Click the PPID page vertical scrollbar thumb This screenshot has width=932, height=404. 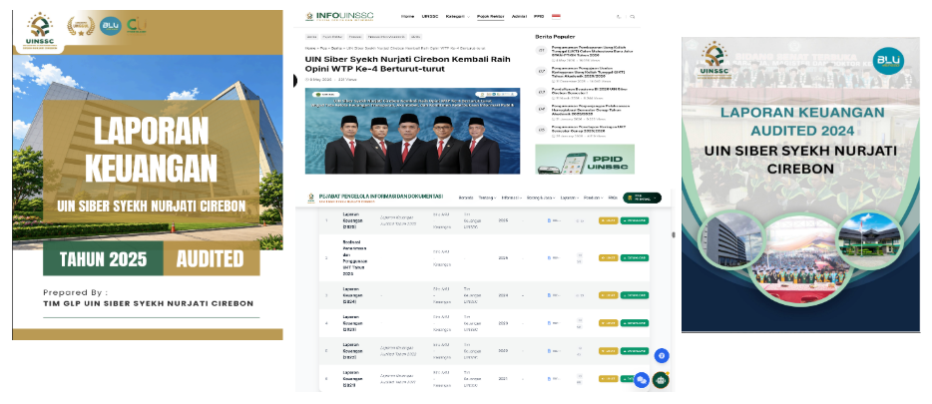[673, 234]
